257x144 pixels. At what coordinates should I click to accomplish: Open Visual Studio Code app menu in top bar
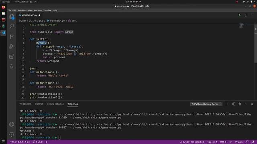click(26, 2)
